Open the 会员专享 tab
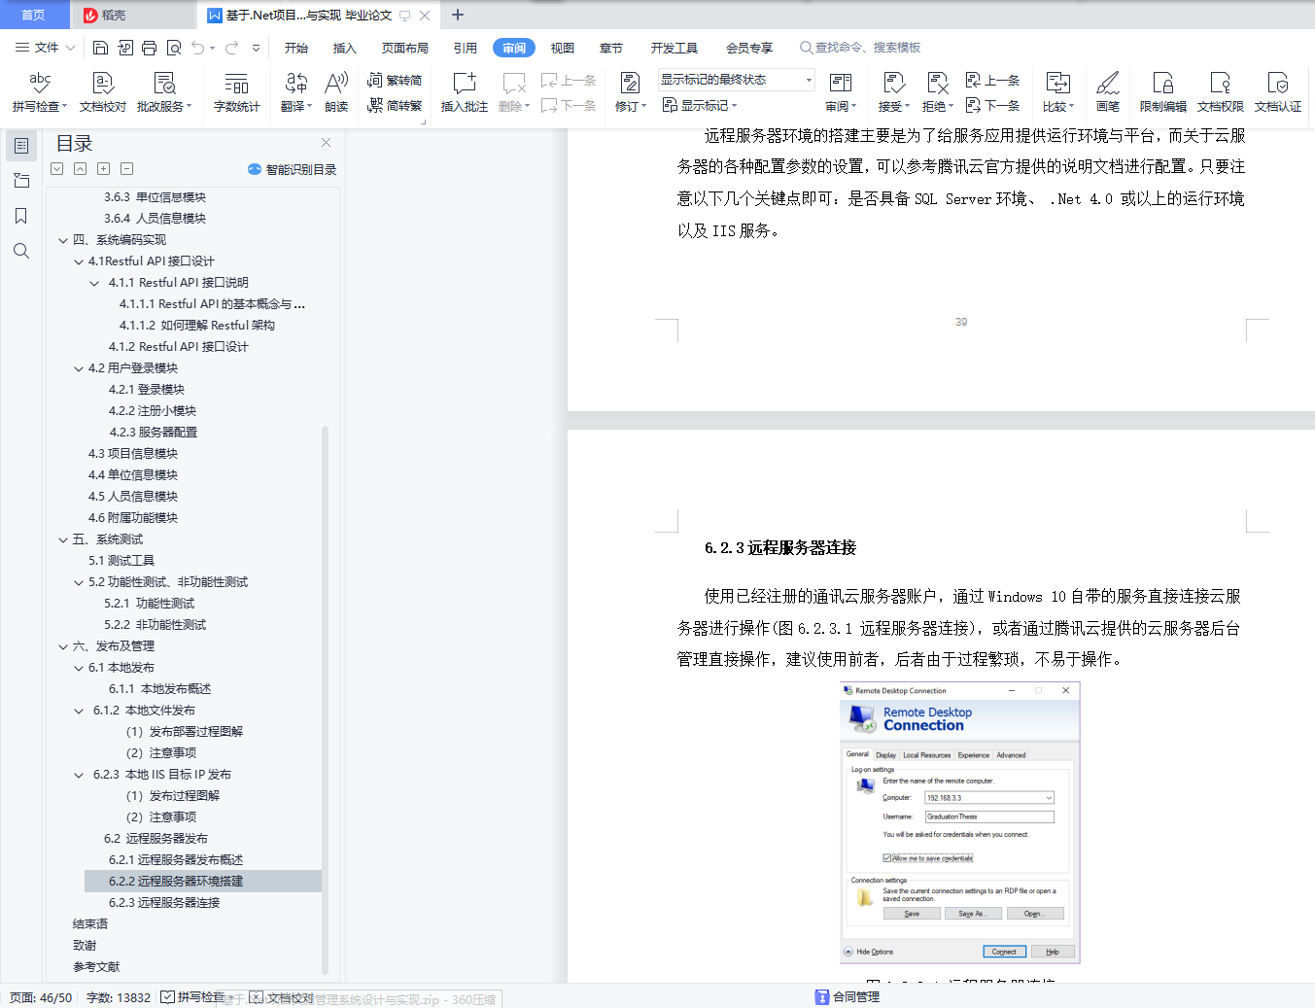 749,48
